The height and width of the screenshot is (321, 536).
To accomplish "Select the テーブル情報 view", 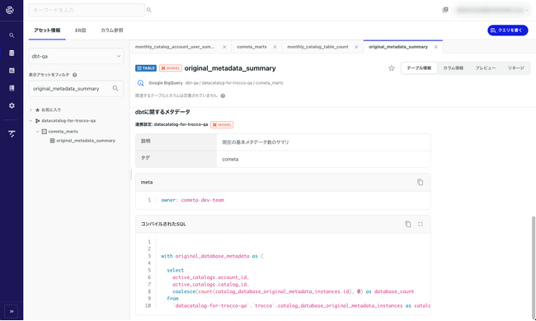I will 419,68.
